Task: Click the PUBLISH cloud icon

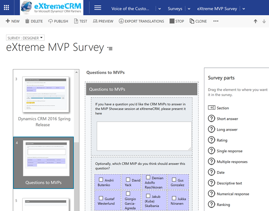Action: coord(50,21)
